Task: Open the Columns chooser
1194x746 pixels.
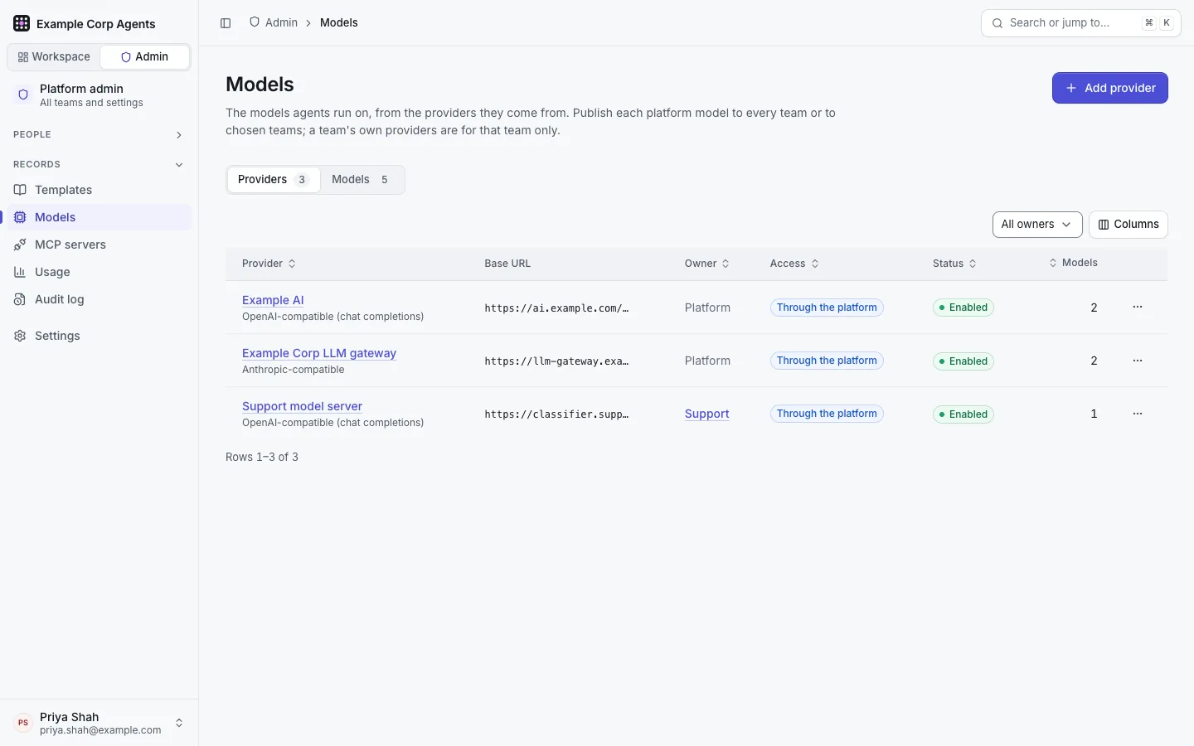Action: tap(1128, 224)
